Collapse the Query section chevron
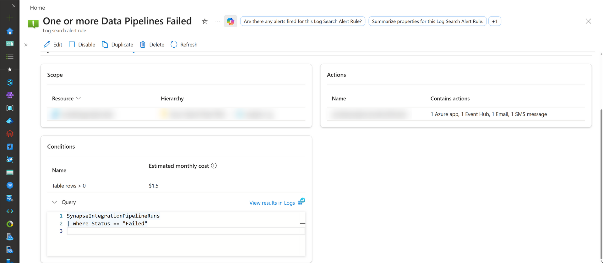Image resolution: width=603 pixels, height=263 pixels. (x=54, y=202)
